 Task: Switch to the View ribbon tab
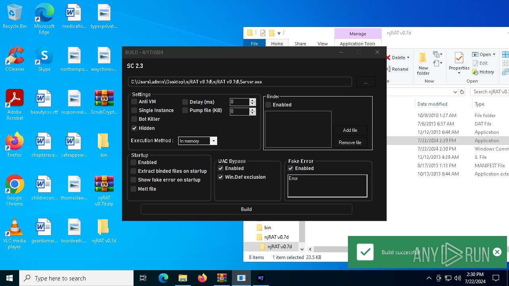click(322, 44)
